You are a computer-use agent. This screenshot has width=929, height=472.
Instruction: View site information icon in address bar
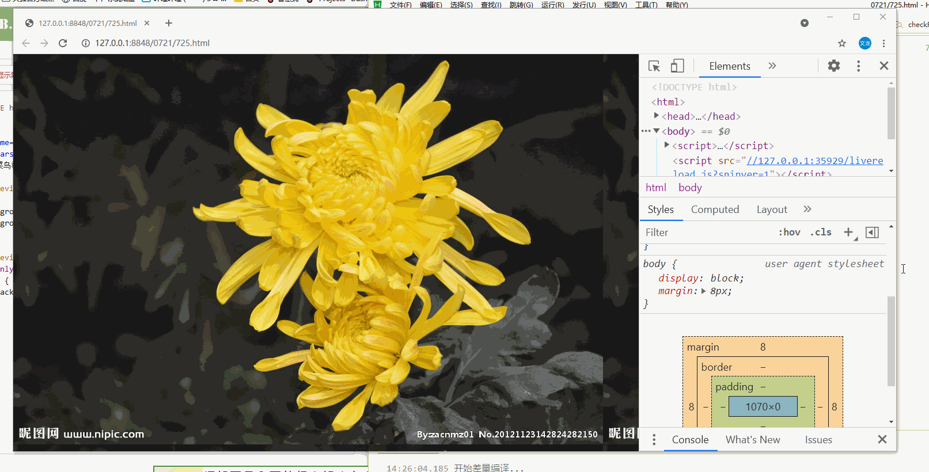click(85, 43)
